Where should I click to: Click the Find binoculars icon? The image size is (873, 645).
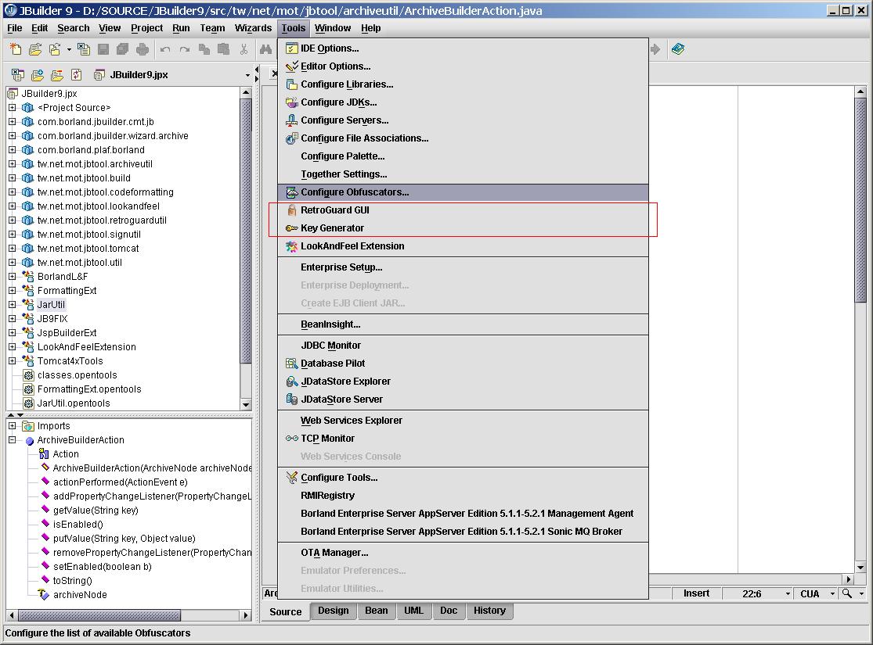pos(265,49)
